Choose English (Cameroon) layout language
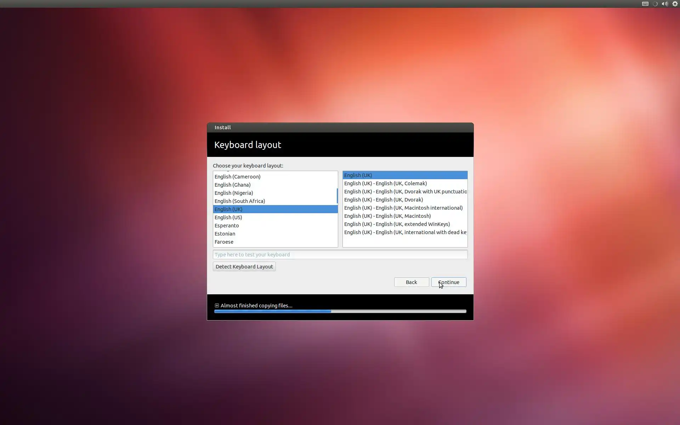 [x=237, y=176]
